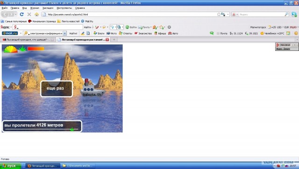Open a new tab with plus button

tap(114, 39)
